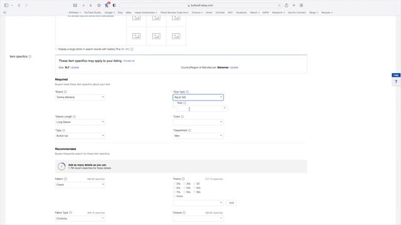401x225 pixels.
Task: Click the blue Help tab on right edge
Action: click(x=396, y=75)
